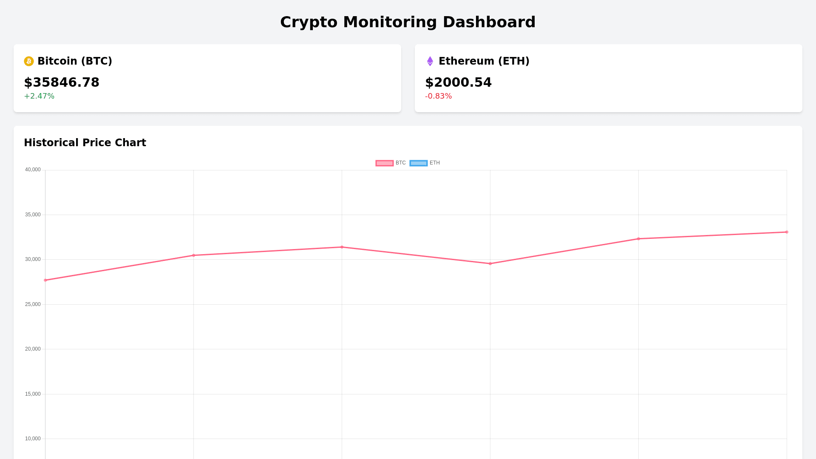This screenshot has height=459, width=816.
Task: Click the 10,000 y-axis label
Action: click(33, 439)
